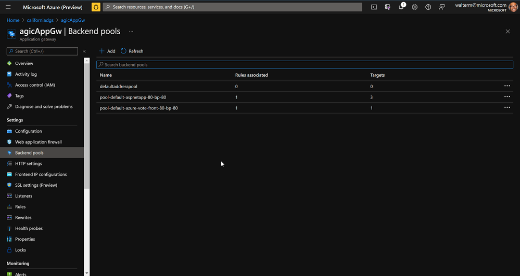This screenshot has width=520, height=276.
Task: Open Web application firewall
Action: click(38, 142)
